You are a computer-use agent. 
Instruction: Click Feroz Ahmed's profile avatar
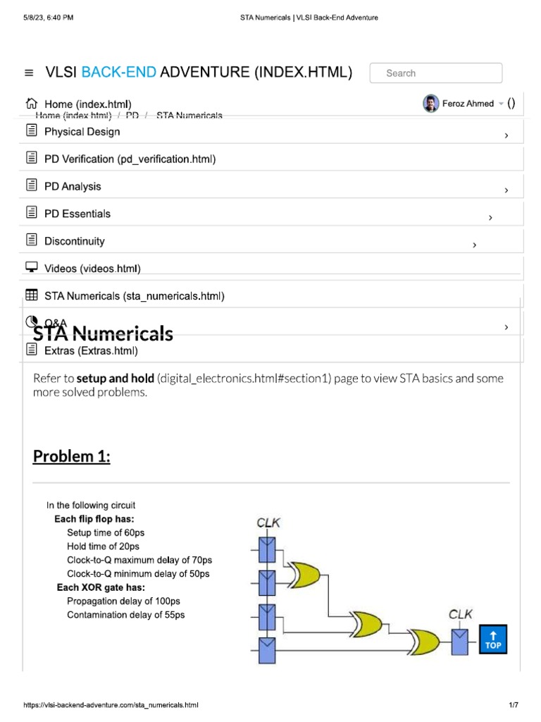point(430,104)
